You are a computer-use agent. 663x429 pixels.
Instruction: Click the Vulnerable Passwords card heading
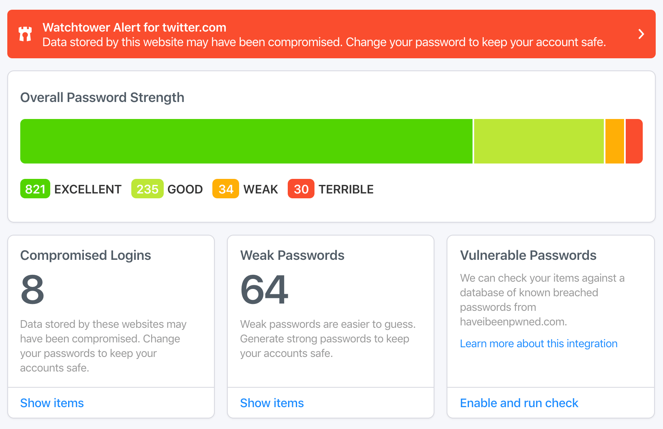(x=528, y=255)
